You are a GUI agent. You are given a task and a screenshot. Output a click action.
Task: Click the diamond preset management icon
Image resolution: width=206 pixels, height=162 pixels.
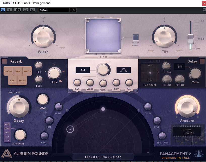point(74,10)
